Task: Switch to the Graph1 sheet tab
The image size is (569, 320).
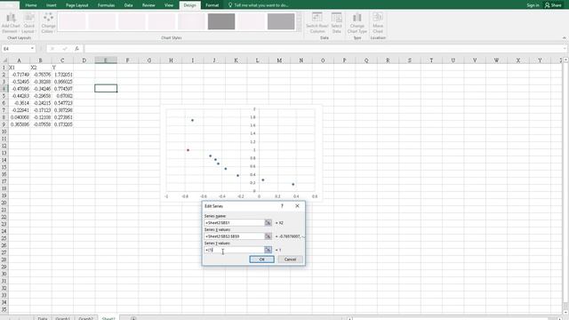Action: [x=62, y=318]
